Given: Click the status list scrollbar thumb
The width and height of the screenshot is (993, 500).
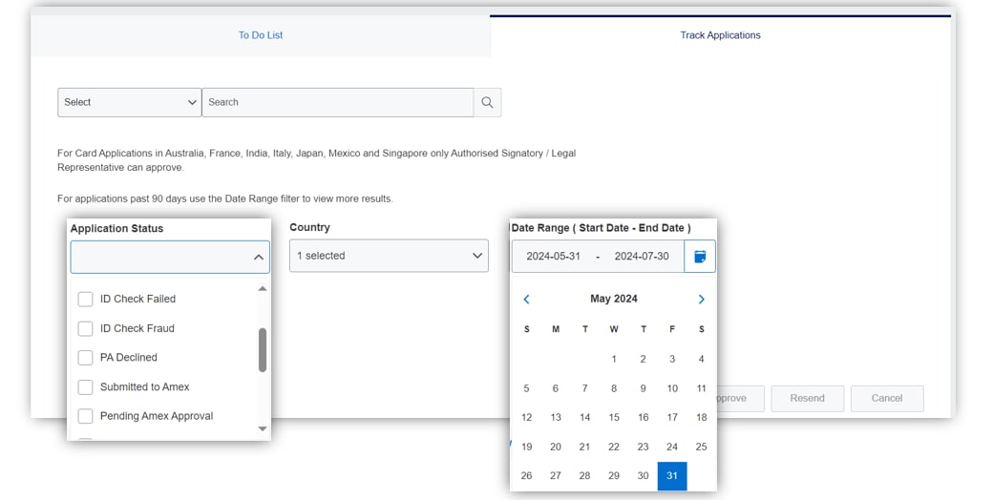Looking at the screenshot, I should tap(263, 349).
